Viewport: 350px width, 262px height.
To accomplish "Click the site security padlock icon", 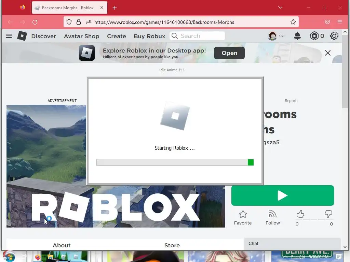I will (x=79, y=22).
